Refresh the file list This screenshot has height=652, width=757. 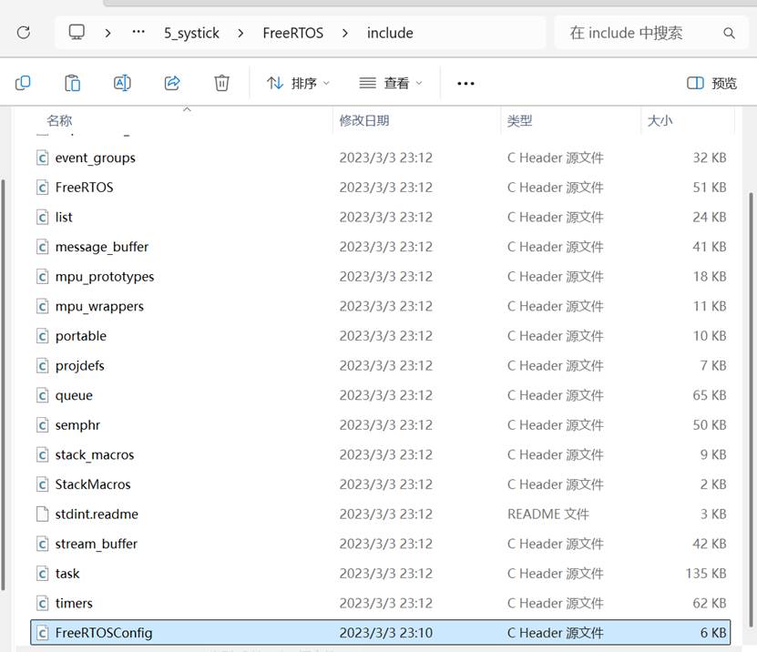(23, 32)
